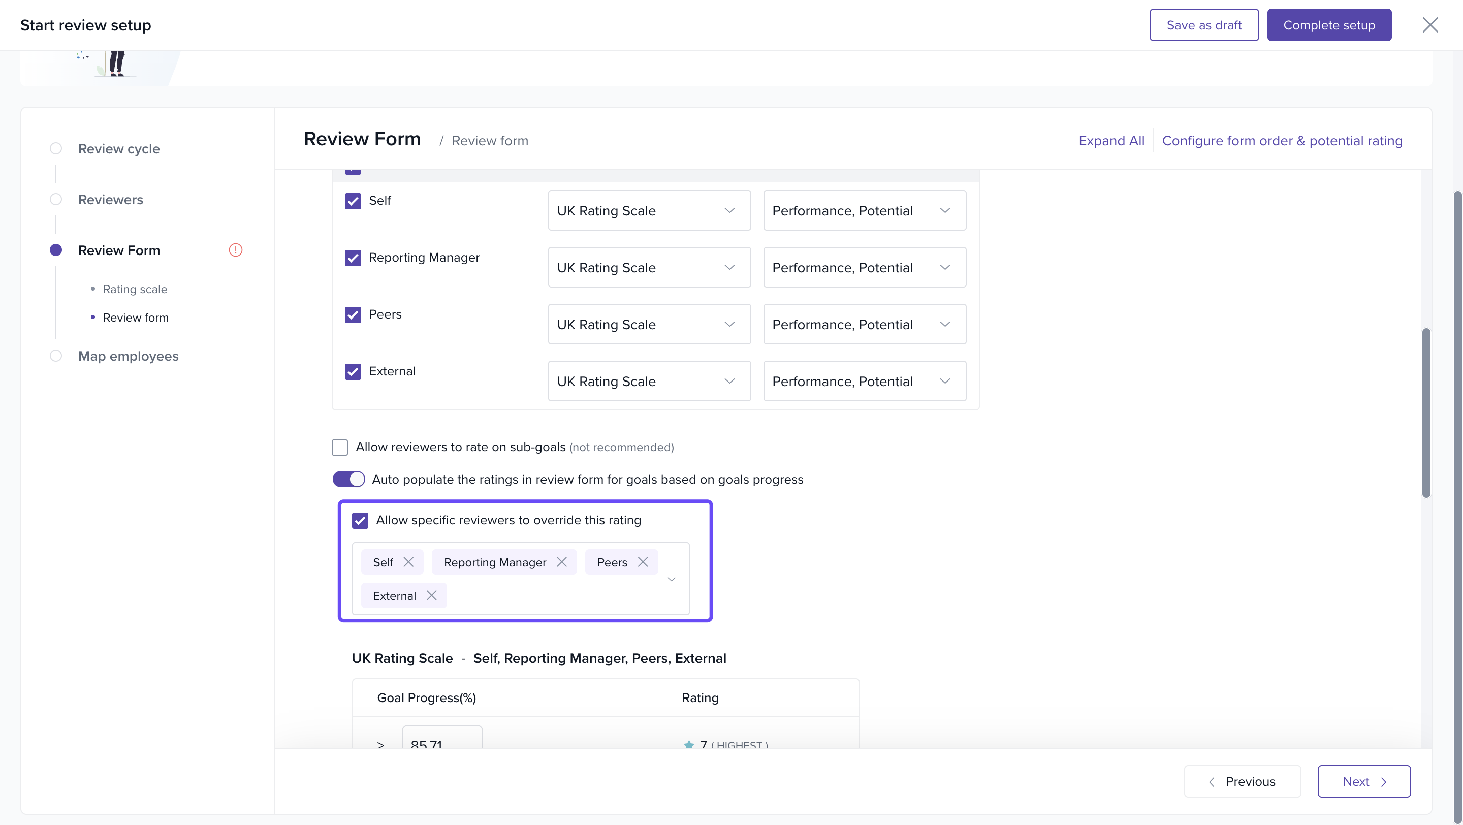Screen dimensions: 1463x825
Task: Go to the Review cycle step
Action: 119,149
